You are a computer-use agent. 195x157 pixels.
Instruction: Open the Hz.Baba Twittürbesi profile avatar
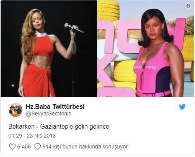16,110
